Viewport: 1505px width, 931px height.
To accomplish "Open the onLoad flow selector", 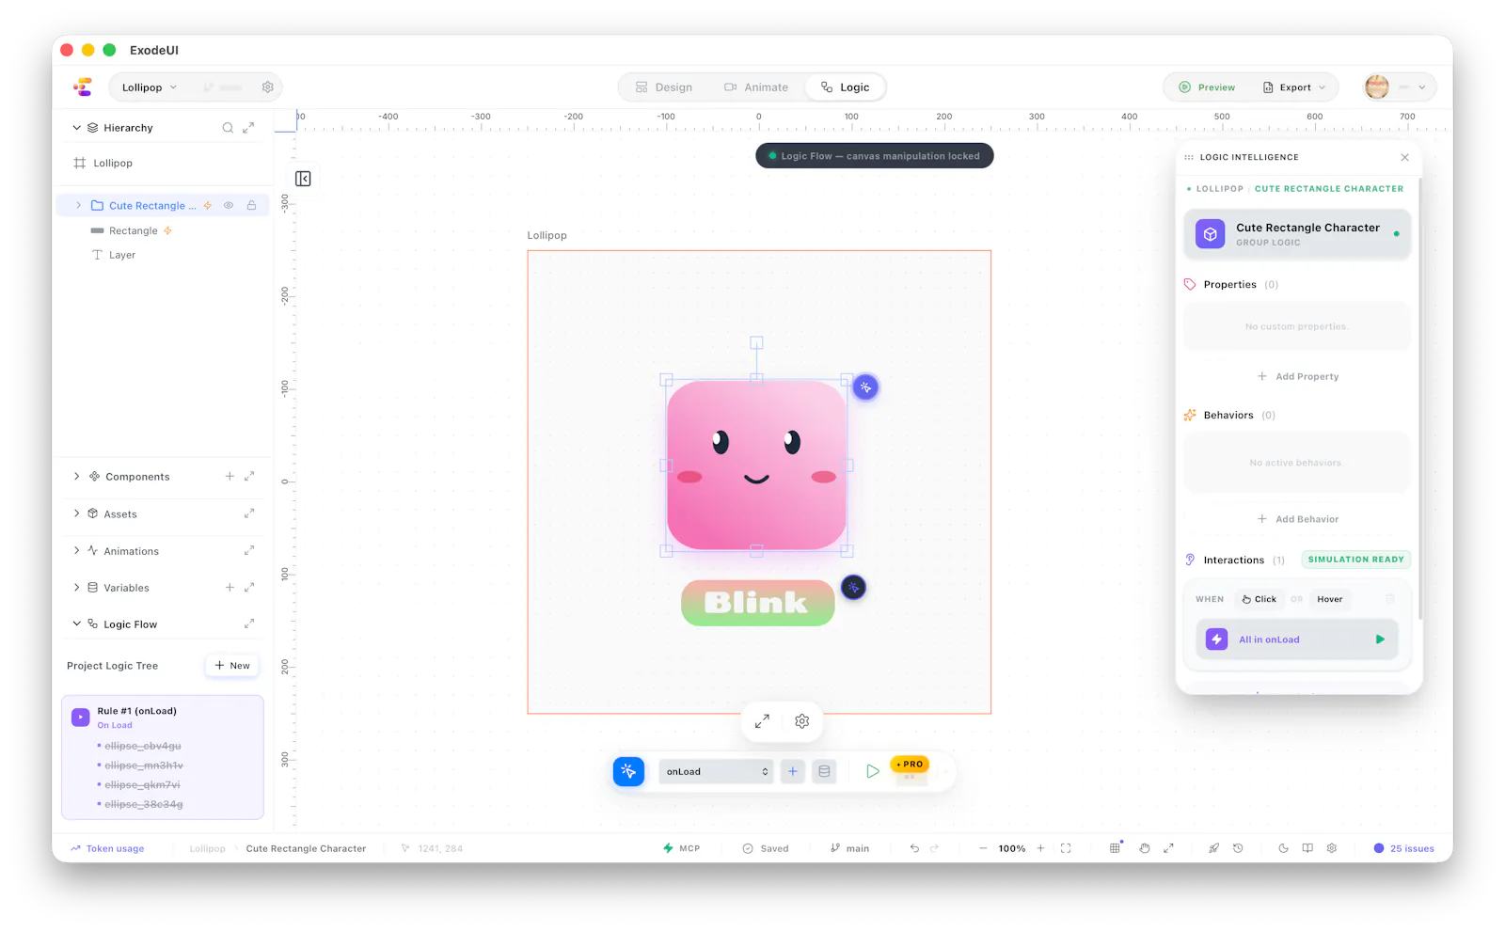I will tap(717, 771).
